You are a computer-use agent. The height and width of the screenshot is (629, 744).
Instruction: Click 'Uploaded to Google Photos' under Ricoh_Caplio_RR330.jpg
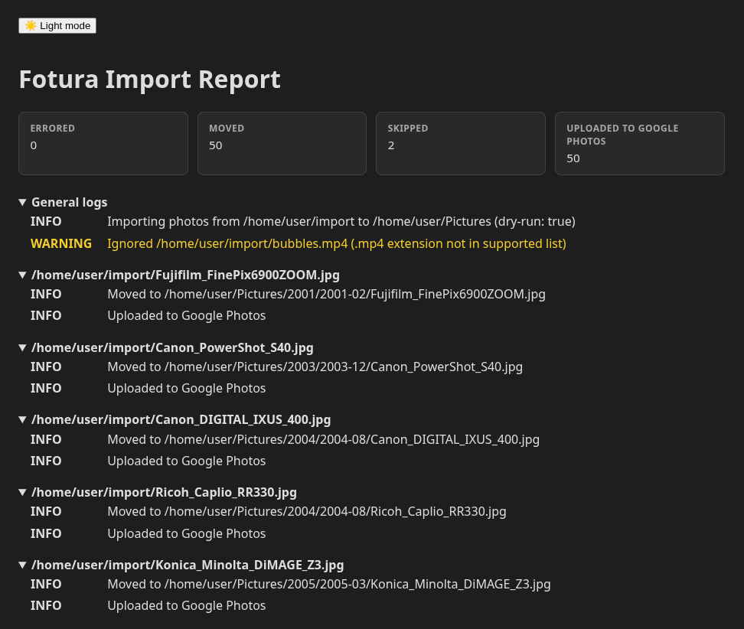187,533
